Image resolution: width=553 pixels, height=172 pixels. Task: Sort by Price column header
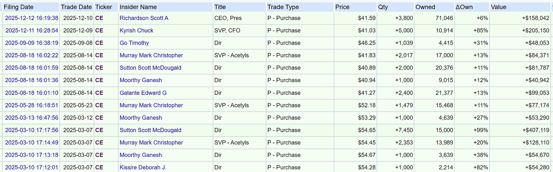(343, 7)
